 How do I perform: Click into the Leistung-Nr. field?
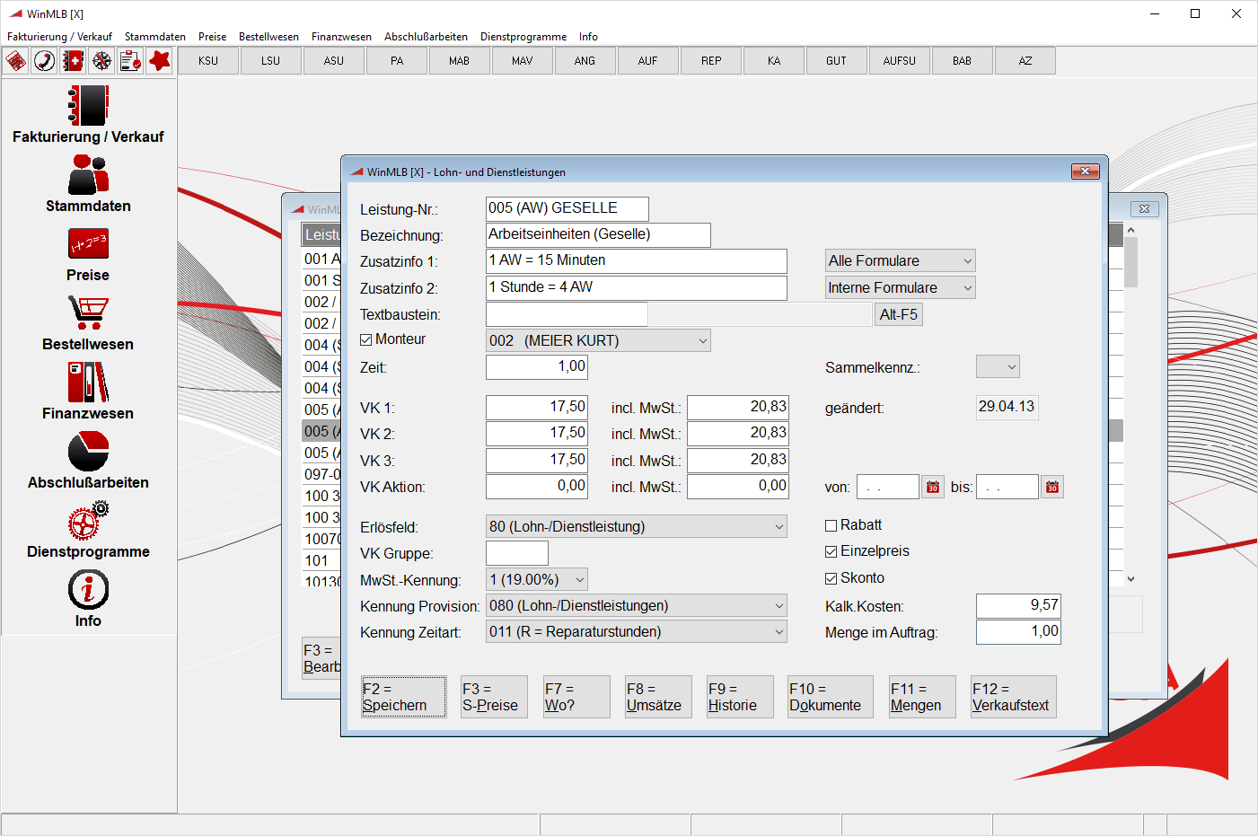(567, 209)
